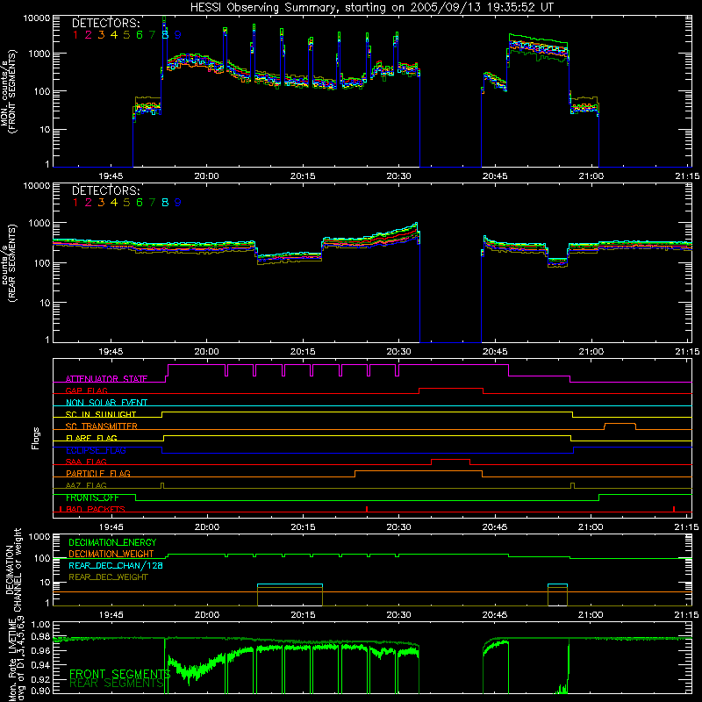
Task: Click cyan detector 8 in rear segments legend
Action: (165, 203)
